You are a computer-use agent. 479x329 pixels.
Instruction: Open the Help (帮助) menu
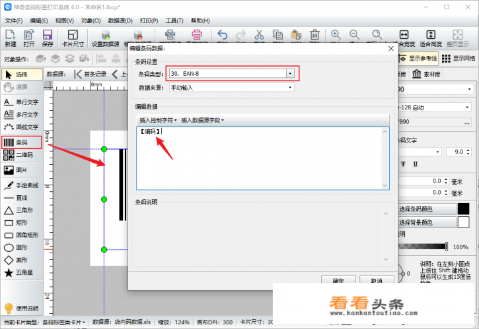click(200, 20)
